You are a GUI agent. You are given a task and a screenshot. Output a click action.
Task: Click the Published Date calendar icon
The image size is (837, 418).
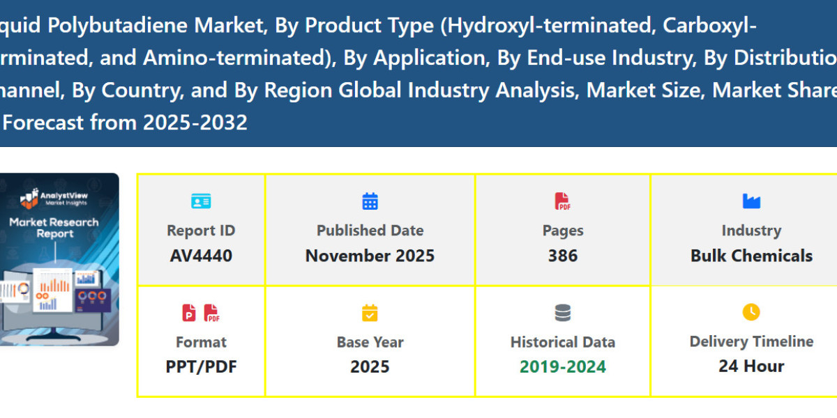click(x=370, y=201)
